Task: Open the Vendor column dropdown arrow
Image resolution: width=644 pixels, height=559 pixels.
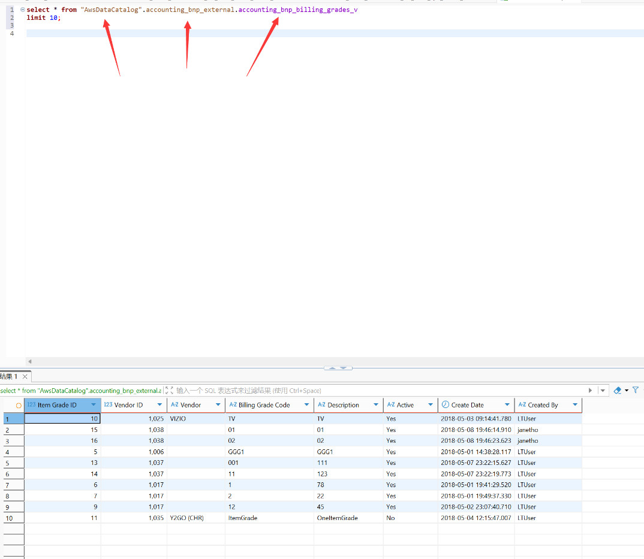Action: pos(218,404)
